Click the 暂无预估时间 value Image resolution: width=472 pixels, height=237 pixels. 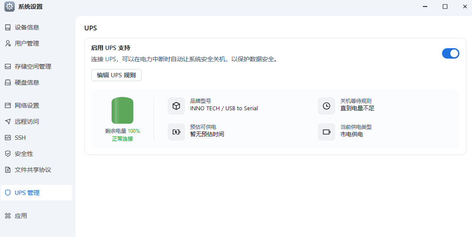click(x=207, y=135)
